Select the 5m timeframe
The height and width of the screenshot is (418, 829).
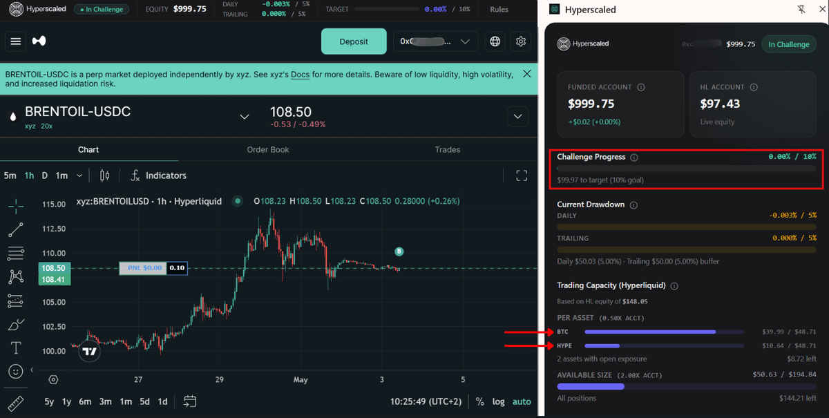point(10,175)
